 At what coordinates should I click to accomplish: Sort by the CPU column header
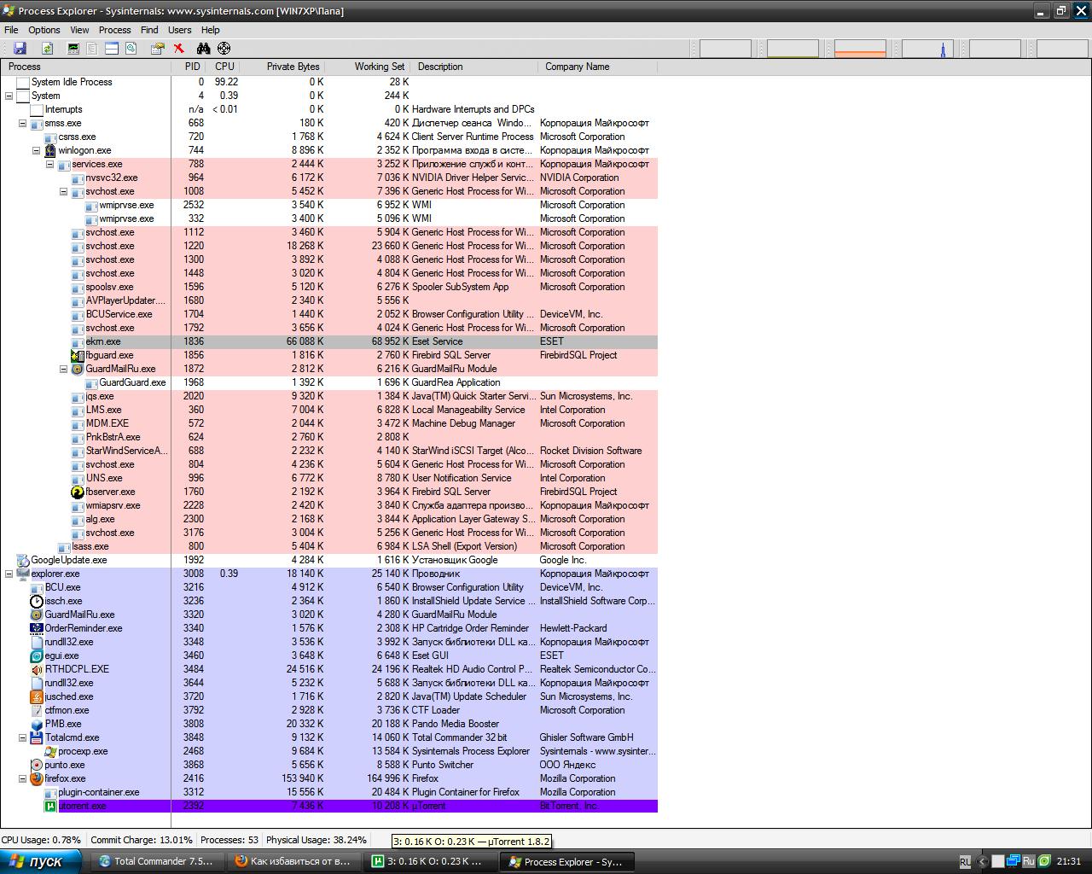tap(224, 67)
